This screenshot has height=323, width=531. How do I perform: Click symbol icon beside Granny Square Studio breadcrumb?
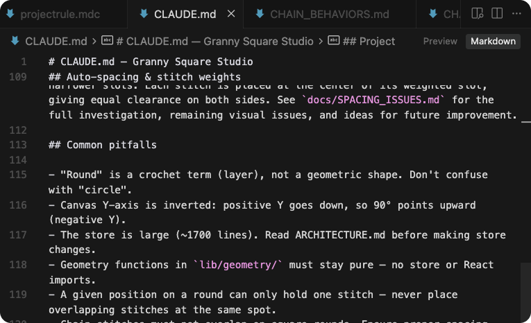coord(108,41)
